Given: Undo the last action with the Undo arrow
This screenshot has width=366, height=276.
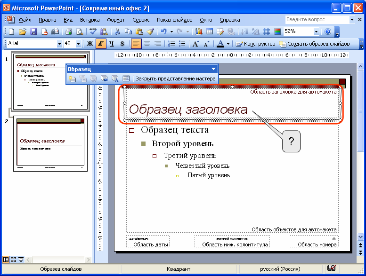Looking at the screenshot, I should point(163,32).
